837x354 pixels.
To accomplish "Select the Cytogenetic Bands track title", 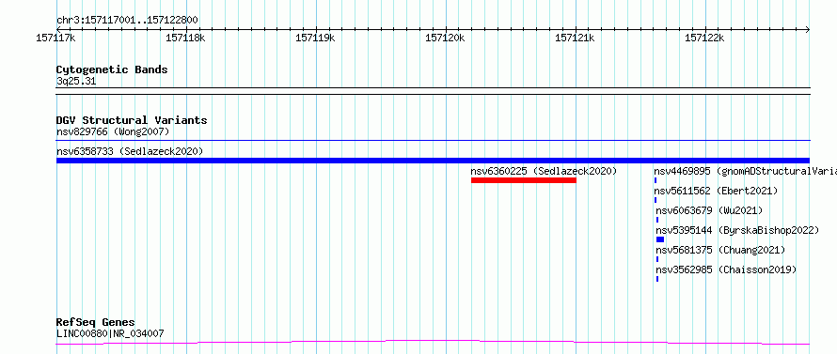I will [x=112, y=69].
